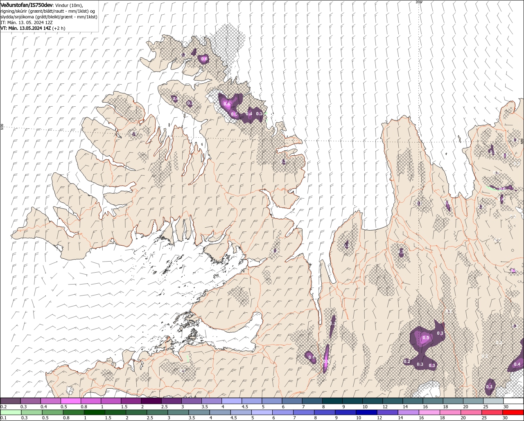Click the '0.2' label in the snow legend
This screenshot has height=421, width=524.
3,407
